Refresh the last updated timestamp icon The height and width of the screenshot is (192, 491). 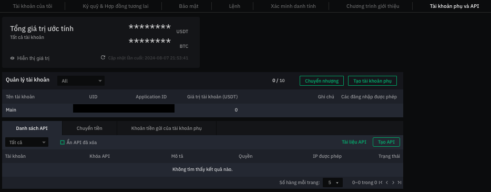tap(103, 58)
